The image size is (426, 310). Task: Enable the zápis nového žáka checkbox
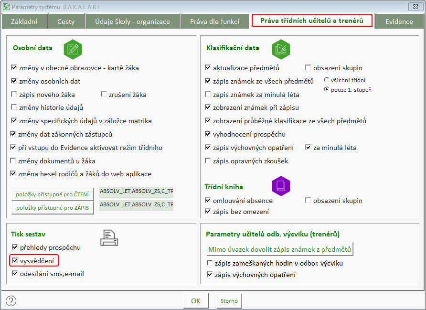(14, 95)
